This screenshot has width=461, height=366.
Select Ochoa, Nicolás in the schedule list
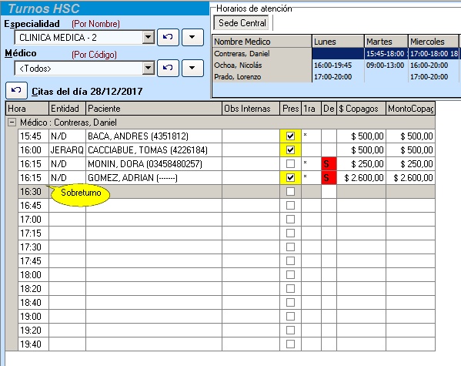click(x=238, y=65)
